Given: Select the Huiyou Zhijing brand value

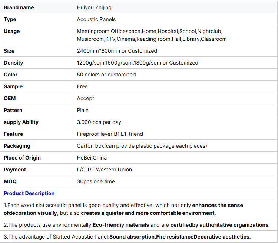Looking at the screenshot, I should 94,7.
